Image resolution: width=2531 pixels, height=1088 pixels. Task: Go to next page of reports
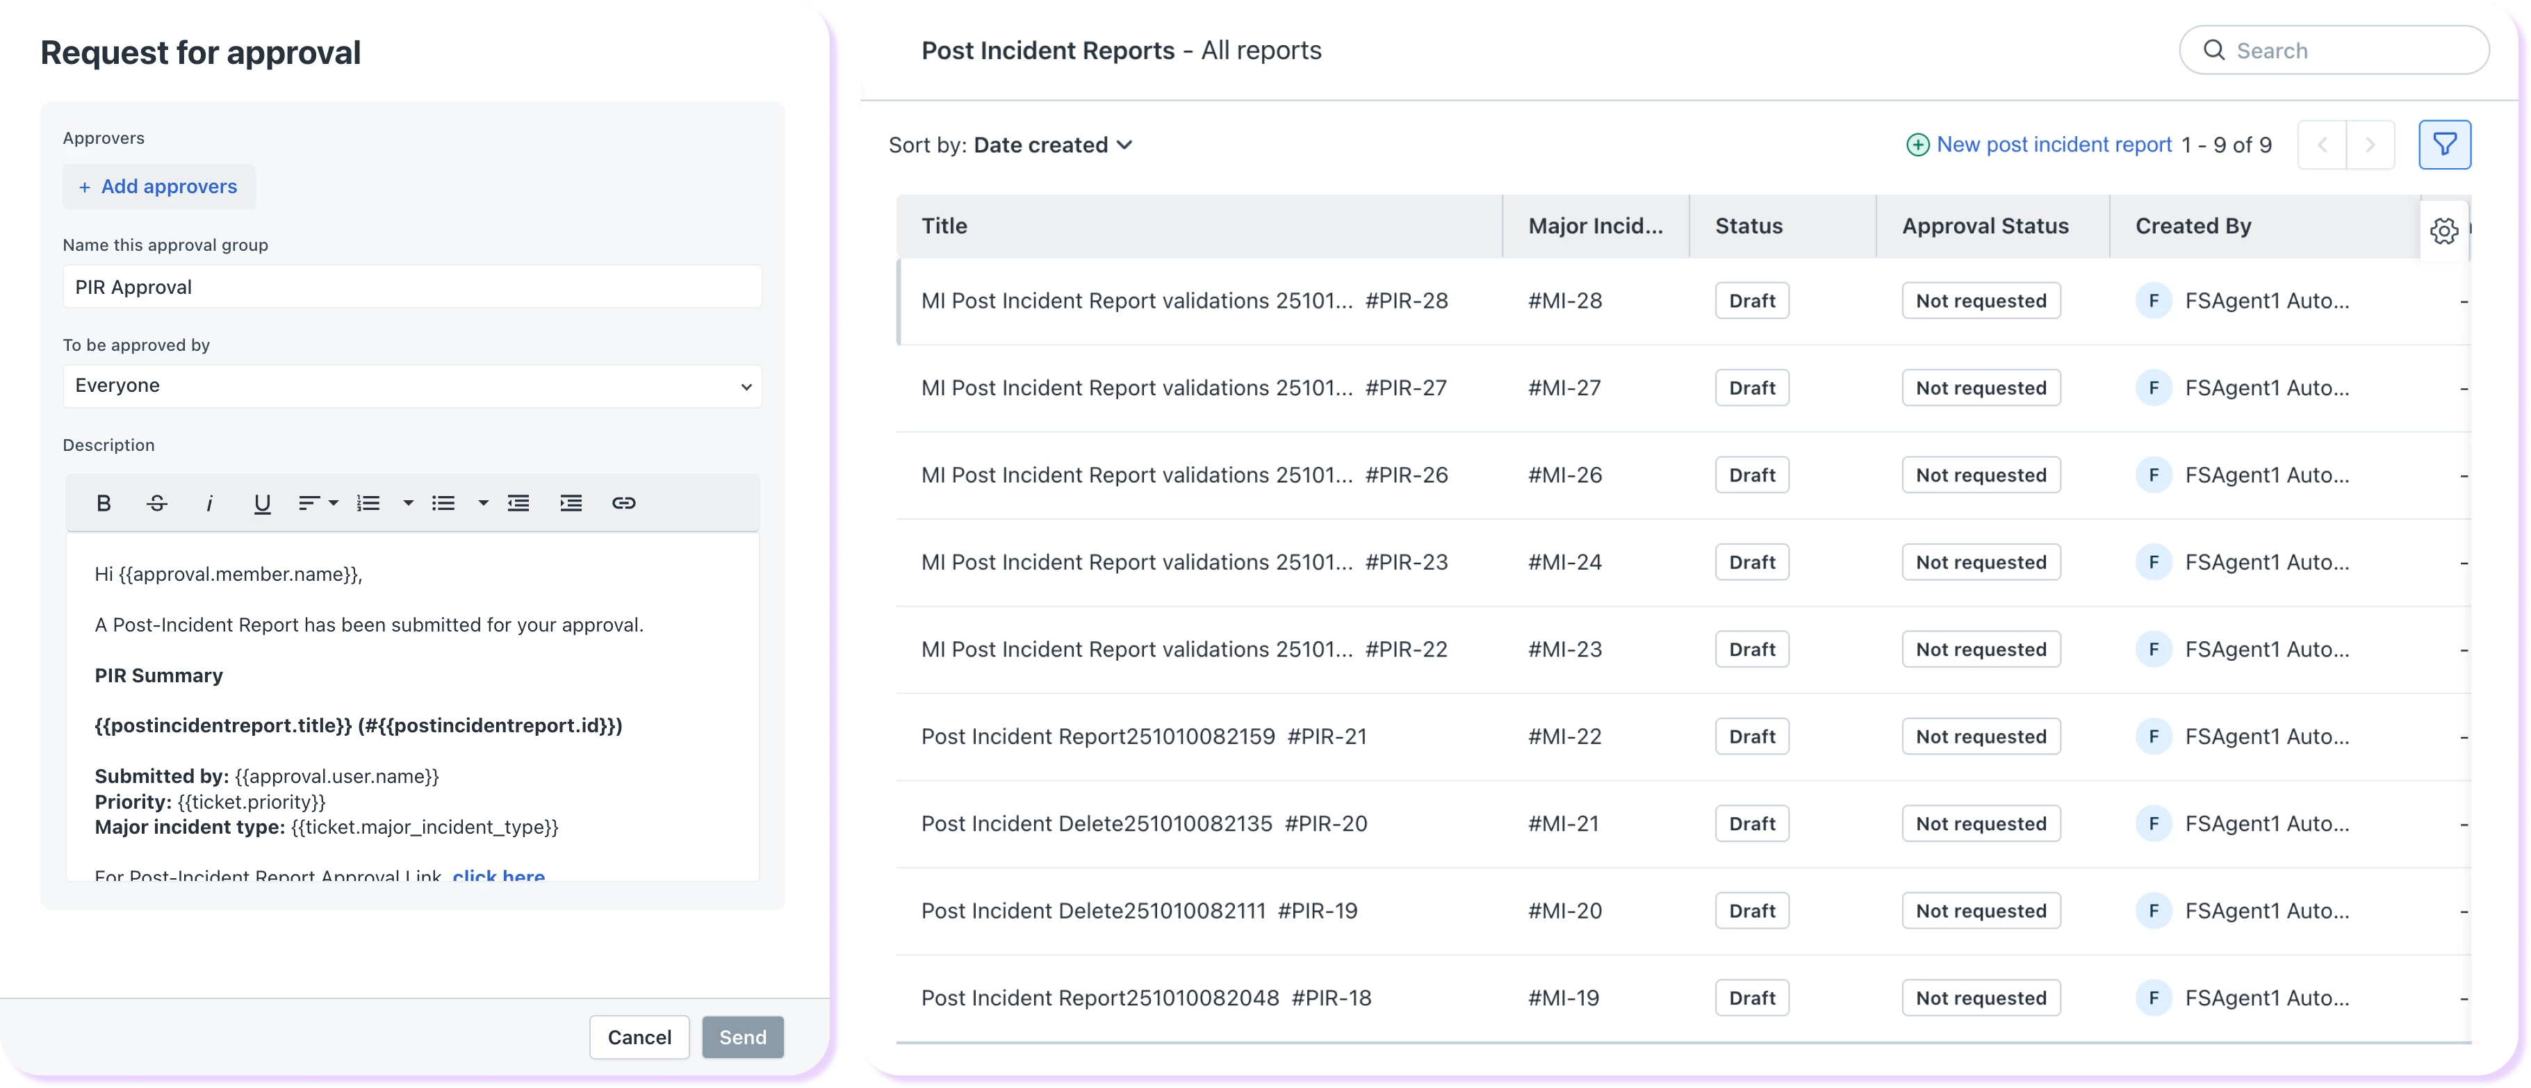coord(2369,145)
